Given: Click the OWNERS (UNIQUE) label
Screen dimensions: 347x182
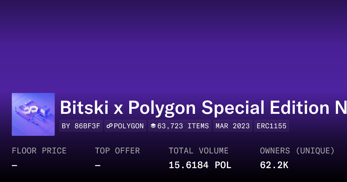Looking at the screenshot, I should pos(297,151).
